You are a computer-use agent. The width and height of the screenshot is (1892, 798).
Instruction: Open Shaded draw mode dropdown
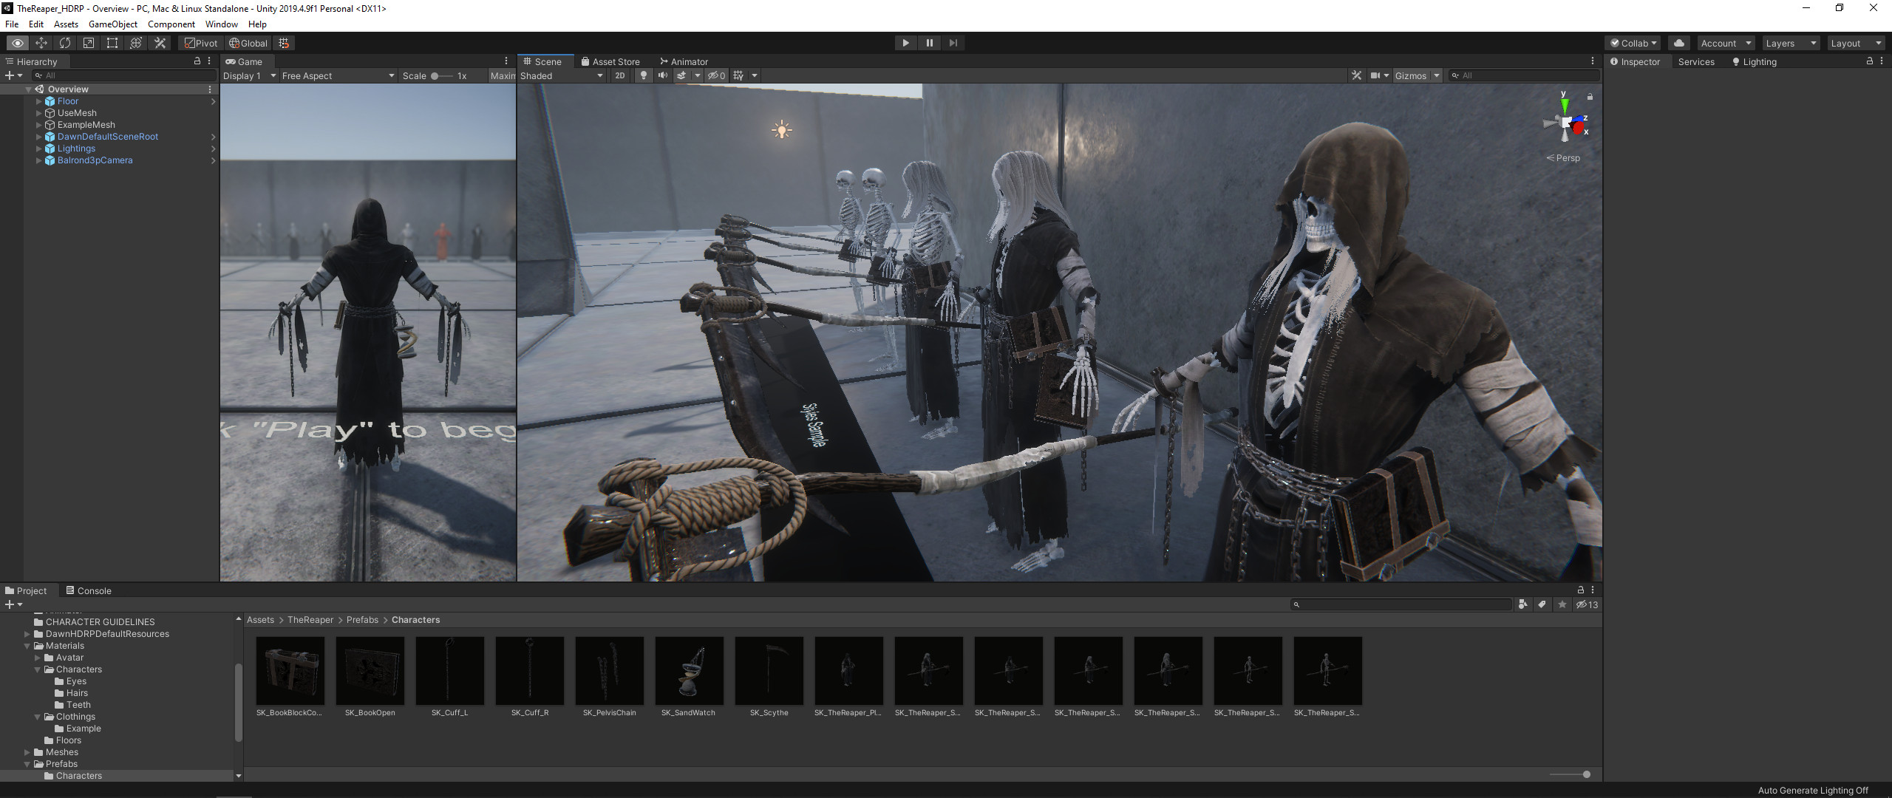point(562,75)
